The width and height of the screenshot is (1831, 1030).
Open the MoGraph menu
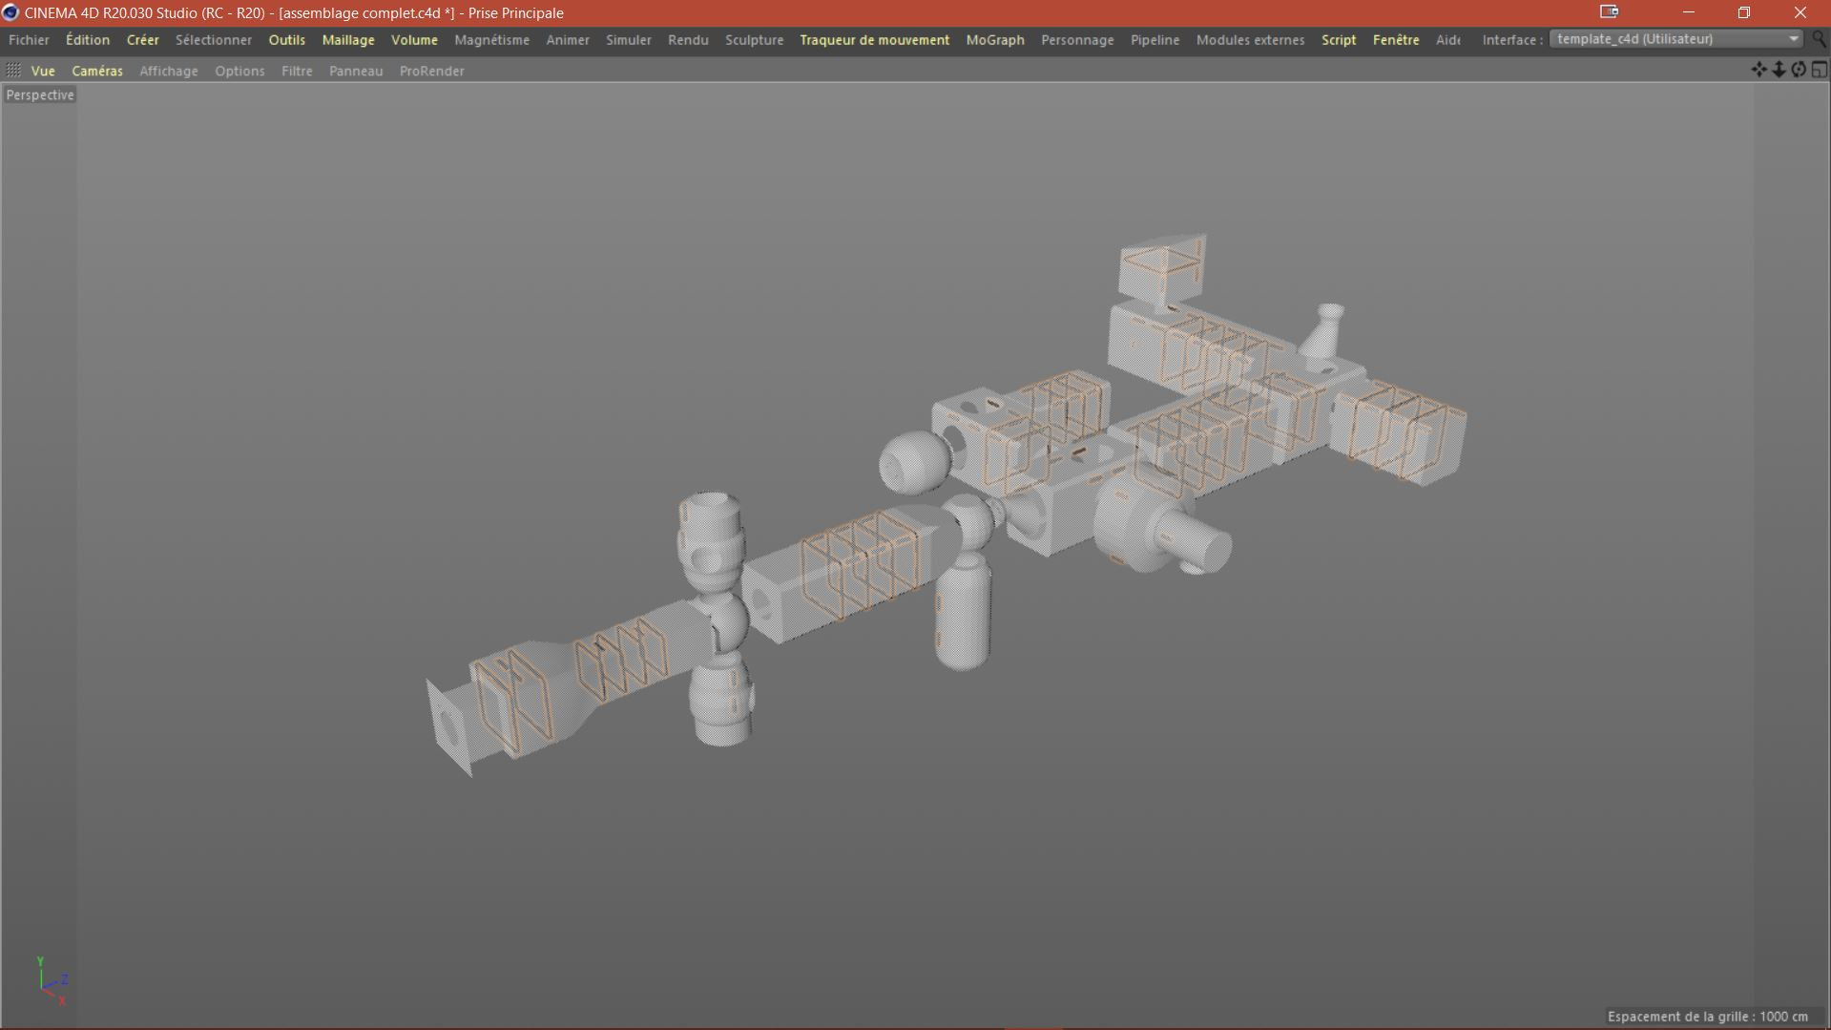994,40
